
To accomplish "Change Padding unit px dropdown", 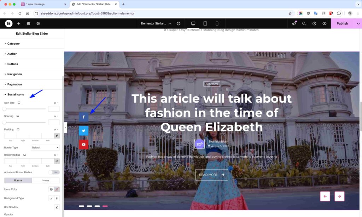I will 56,130.
